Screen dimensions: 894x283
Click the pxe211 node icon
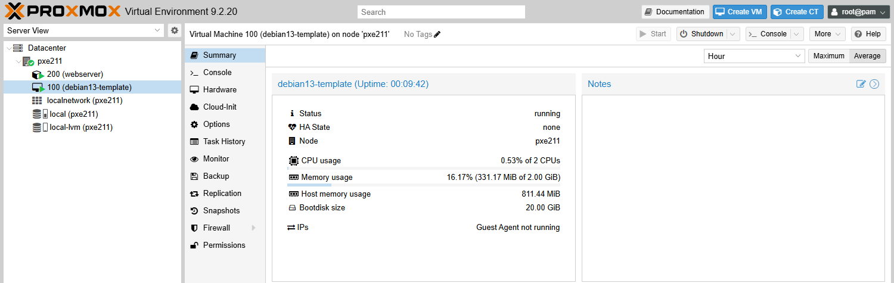pyautogui.click(x=28, y=61)
